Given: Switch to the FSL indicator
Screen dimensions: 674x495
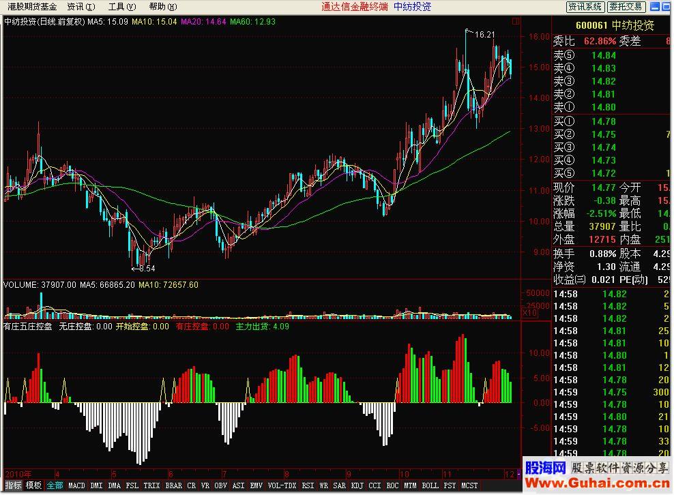Looking at the screenshot, I should 132,485.
